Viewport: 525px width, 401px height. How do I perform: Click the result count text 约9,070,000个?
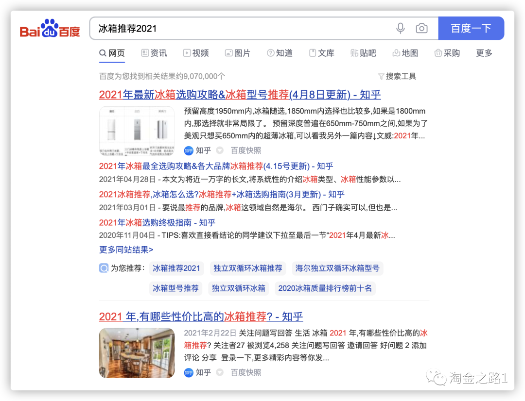click(x=200, y=77)
